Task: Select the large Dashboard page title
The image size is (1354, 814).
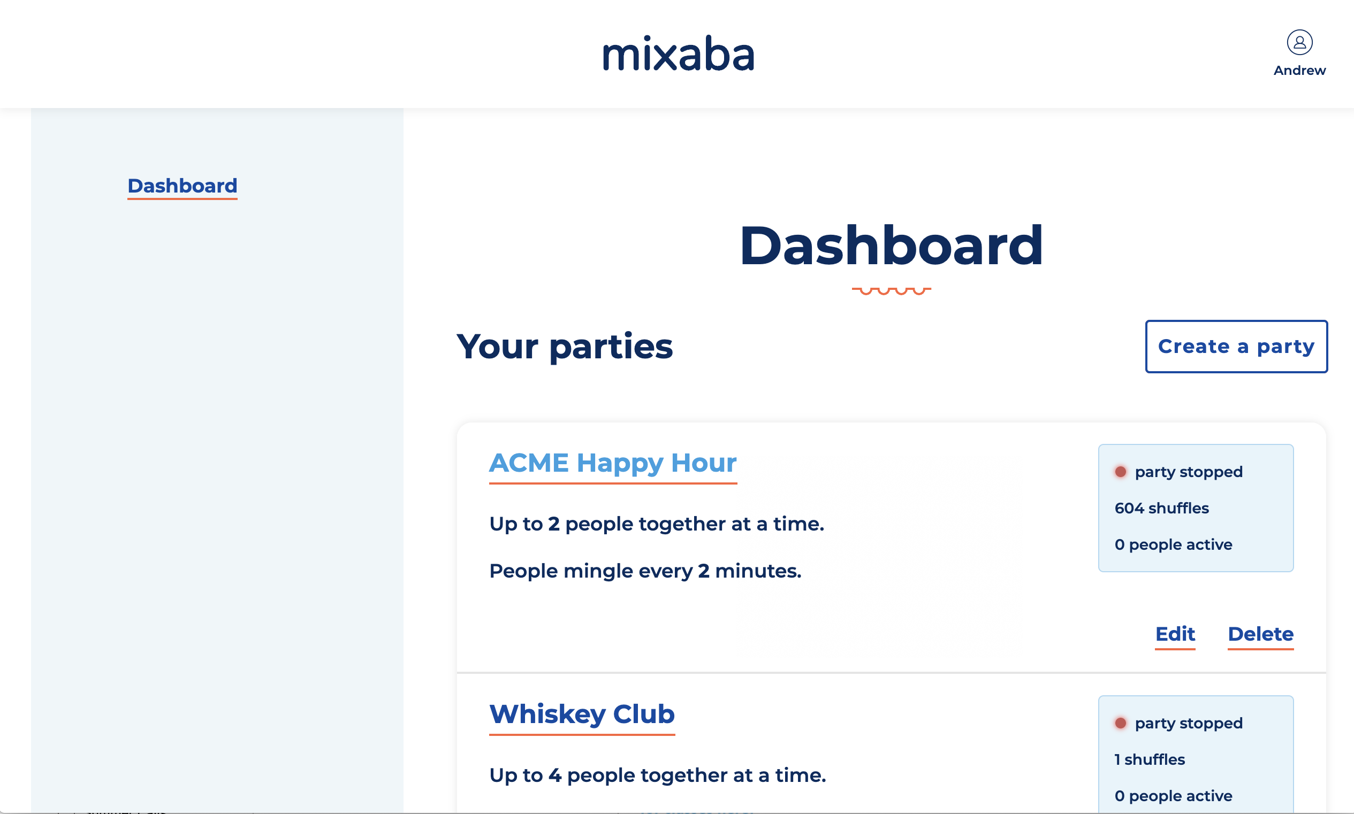Action: (x=890, y=246)
